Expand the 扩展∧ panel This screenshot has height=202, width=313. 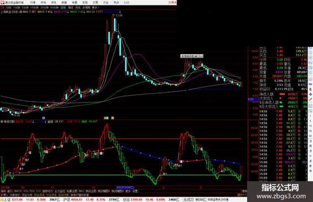pyautogui.click(x=4, y=195)
